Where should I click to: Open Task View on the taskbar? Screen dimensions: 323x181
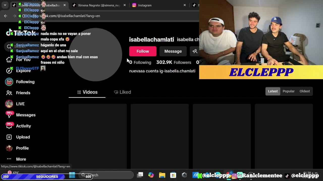[x=140, y=175]
